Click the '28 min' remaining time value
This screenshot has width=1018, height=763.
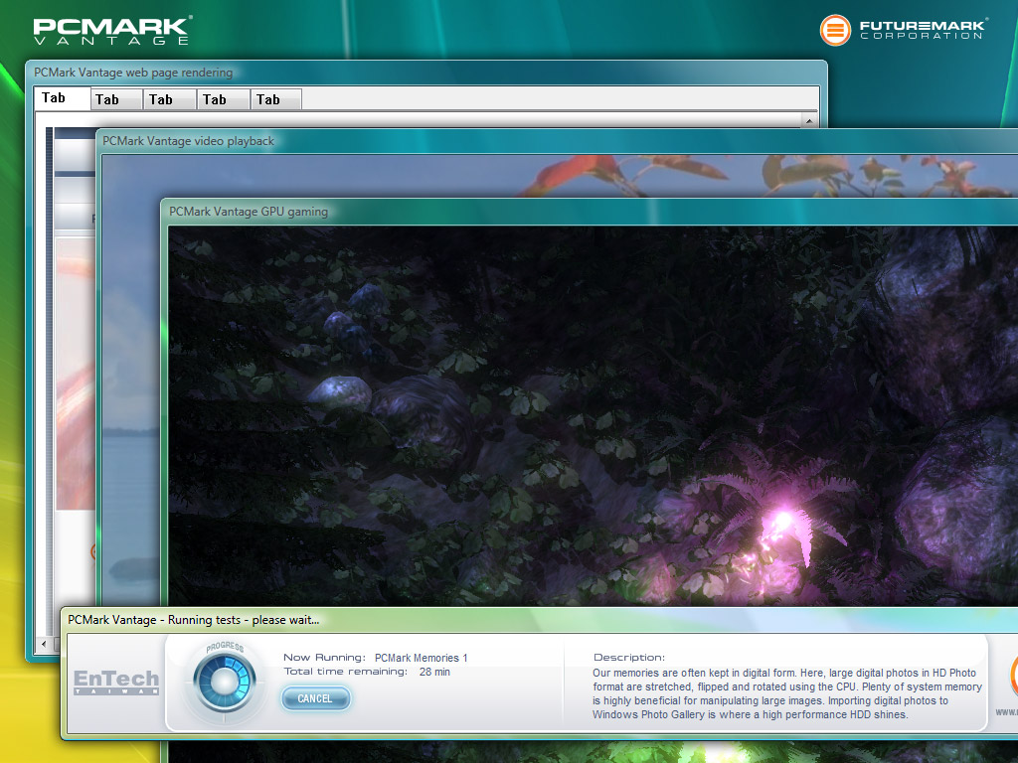coord(434,673)
